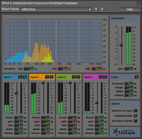Open the Effect Preset dropdown
The image size is (142, 139).
pos(90,9)
